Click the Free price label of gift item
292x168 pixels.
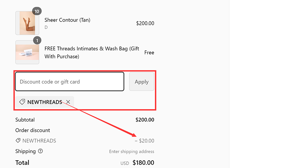pyautogui.click(x=149, y=53)
